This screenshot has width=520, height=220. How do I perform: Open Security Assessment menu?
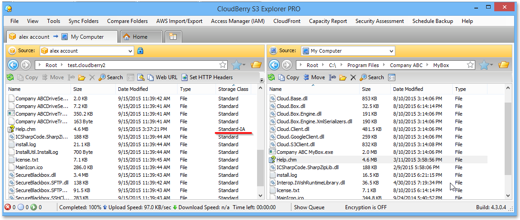(379, 21)
